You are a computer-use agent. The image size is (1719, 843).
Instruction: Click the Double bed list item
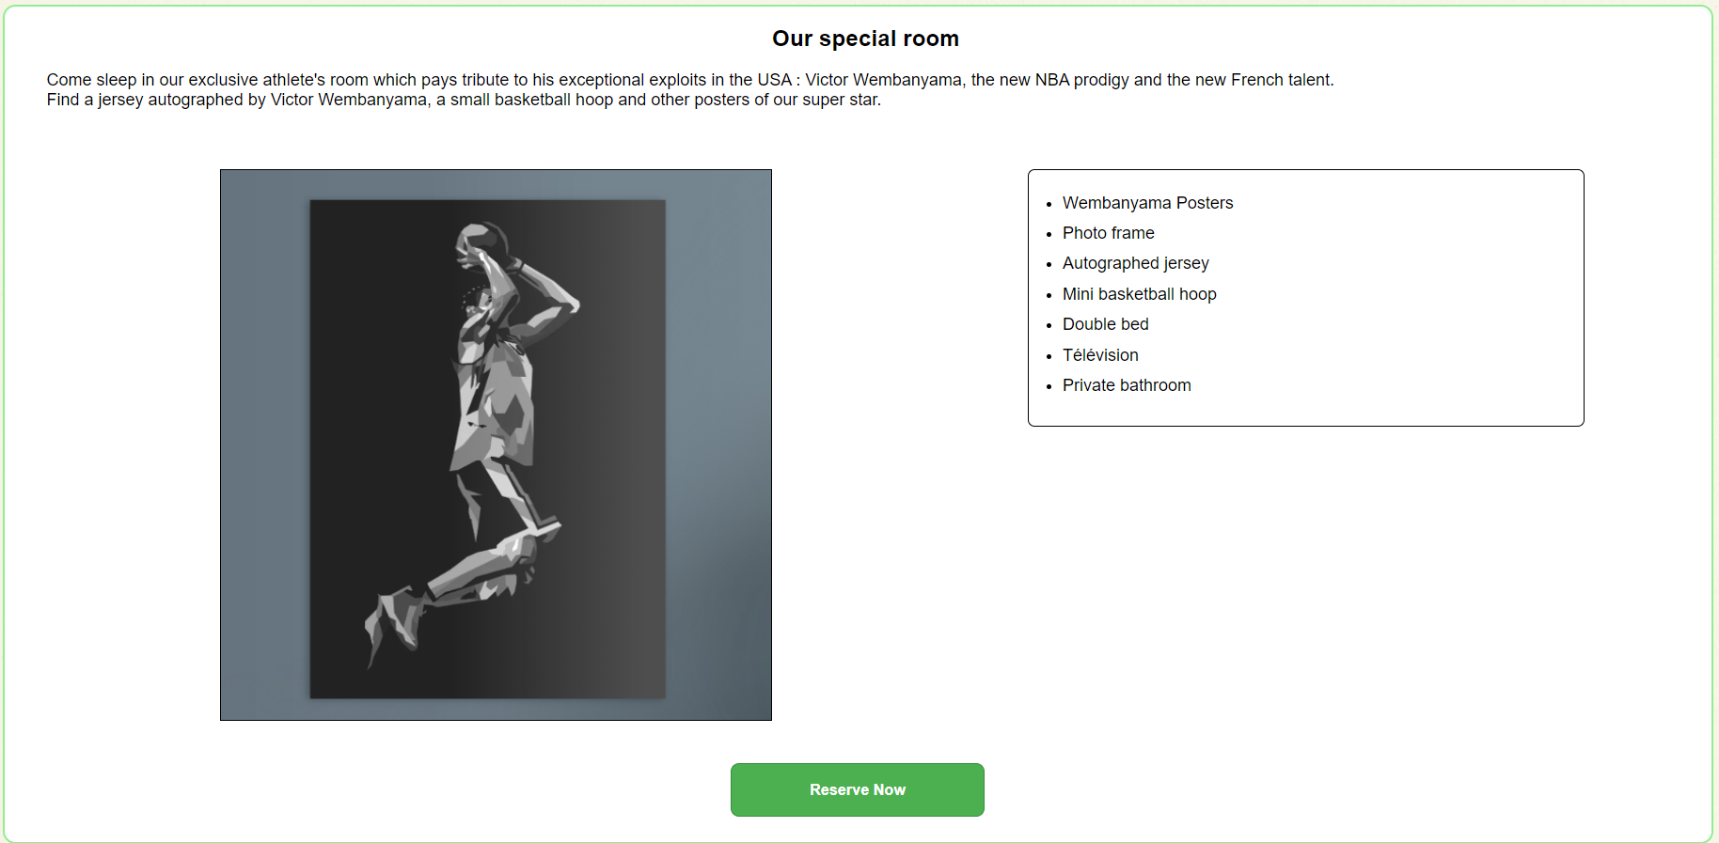click(1105, 324)
